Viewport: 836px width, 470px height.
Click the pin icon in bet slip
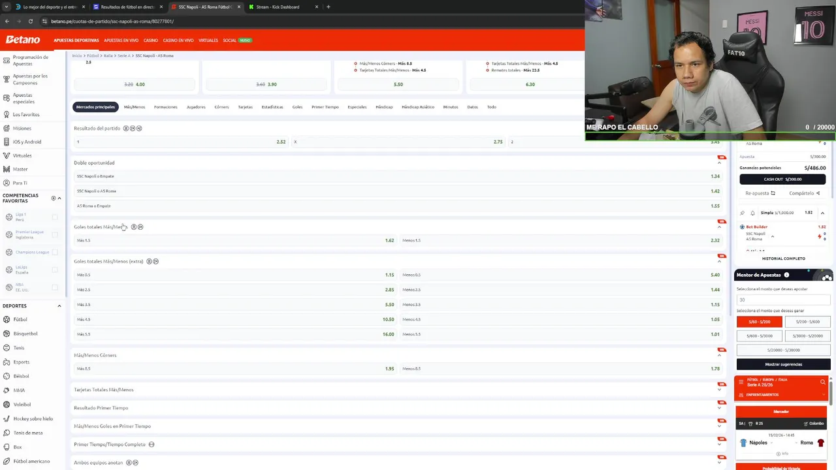742,213
